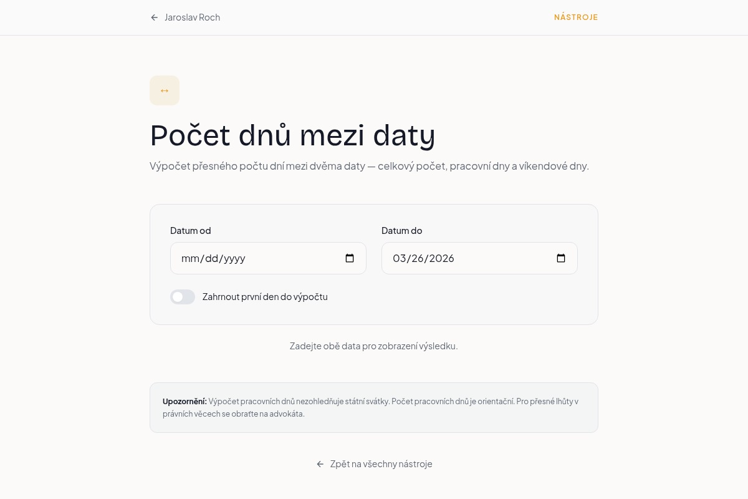The width and height of the screenshot is (748, 499).
Task: Click the 'Datum do' field label
Action: point(401,231)
